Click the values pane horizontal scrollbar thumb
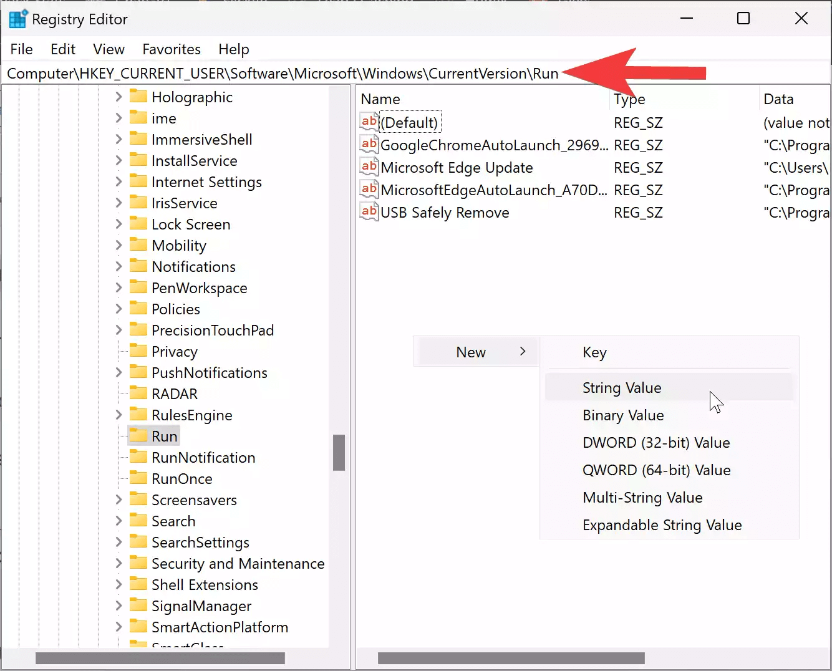Image resolution: width=832 pixels, height=671 pixels. [x=511, y=658]
